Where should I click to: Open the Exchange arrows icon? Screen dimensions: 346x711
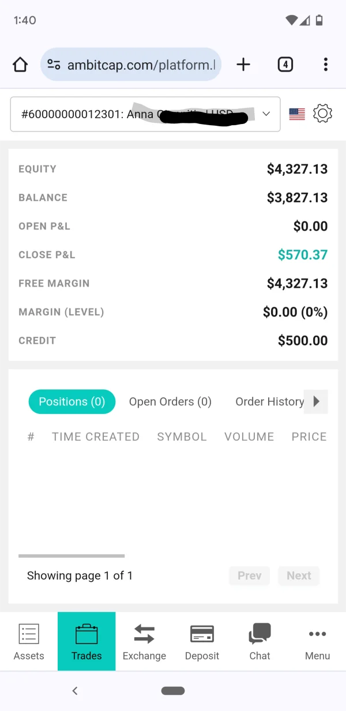144,634
